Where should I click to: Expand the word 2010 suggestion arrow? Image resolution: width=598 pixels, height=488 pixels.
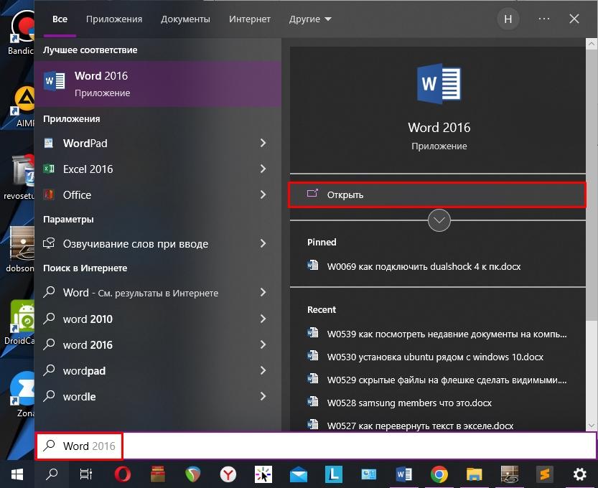263,319
